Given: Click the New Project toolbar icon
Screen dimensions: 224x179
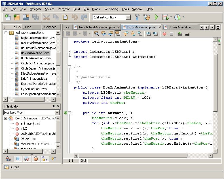Looking at the screenshot, I should coord(17,17).
